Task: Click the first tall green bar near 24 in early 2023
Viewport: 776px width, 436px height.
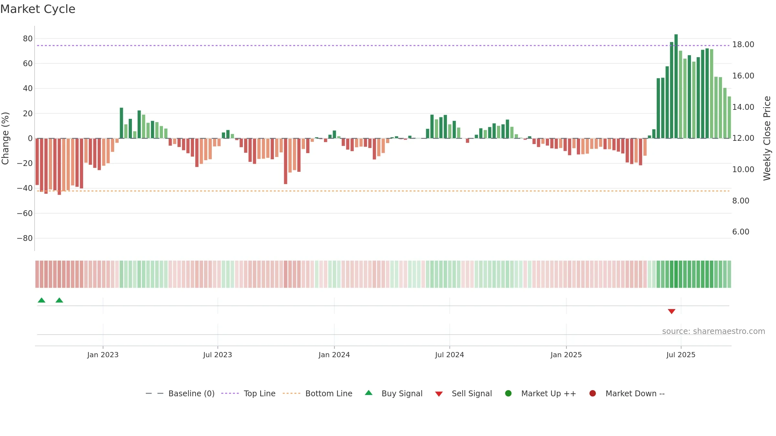Action: click(121, 123)
